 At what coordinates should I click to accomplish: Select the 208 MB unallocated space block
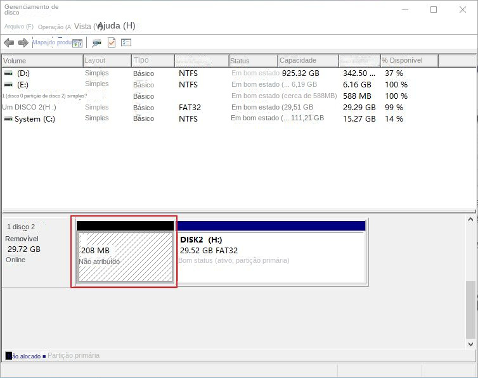click(126, 252)
